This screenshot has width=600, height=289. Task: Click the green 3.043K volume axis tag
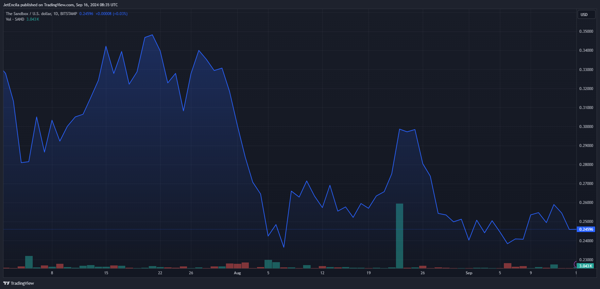[x=585, y=266]
